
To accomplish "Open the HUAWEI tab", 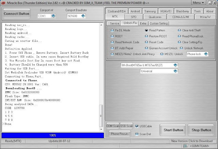I will coord(166,11).
